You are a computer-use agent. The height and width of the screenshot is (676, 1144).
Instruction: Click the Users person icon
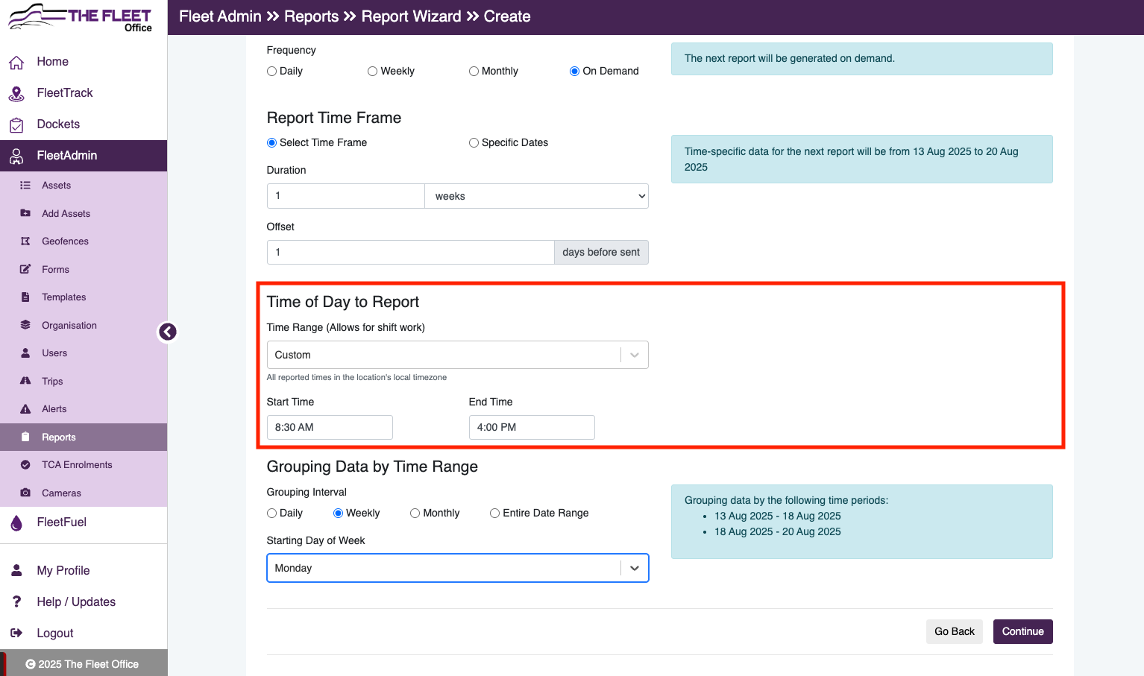[x=25, y=353]
